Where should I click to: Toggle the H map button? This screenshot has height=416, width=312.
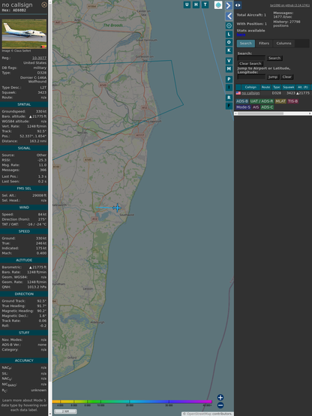(196, 5)
